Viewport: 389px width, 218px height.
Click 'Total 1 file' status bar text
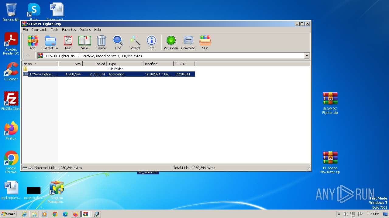(194, 168)
